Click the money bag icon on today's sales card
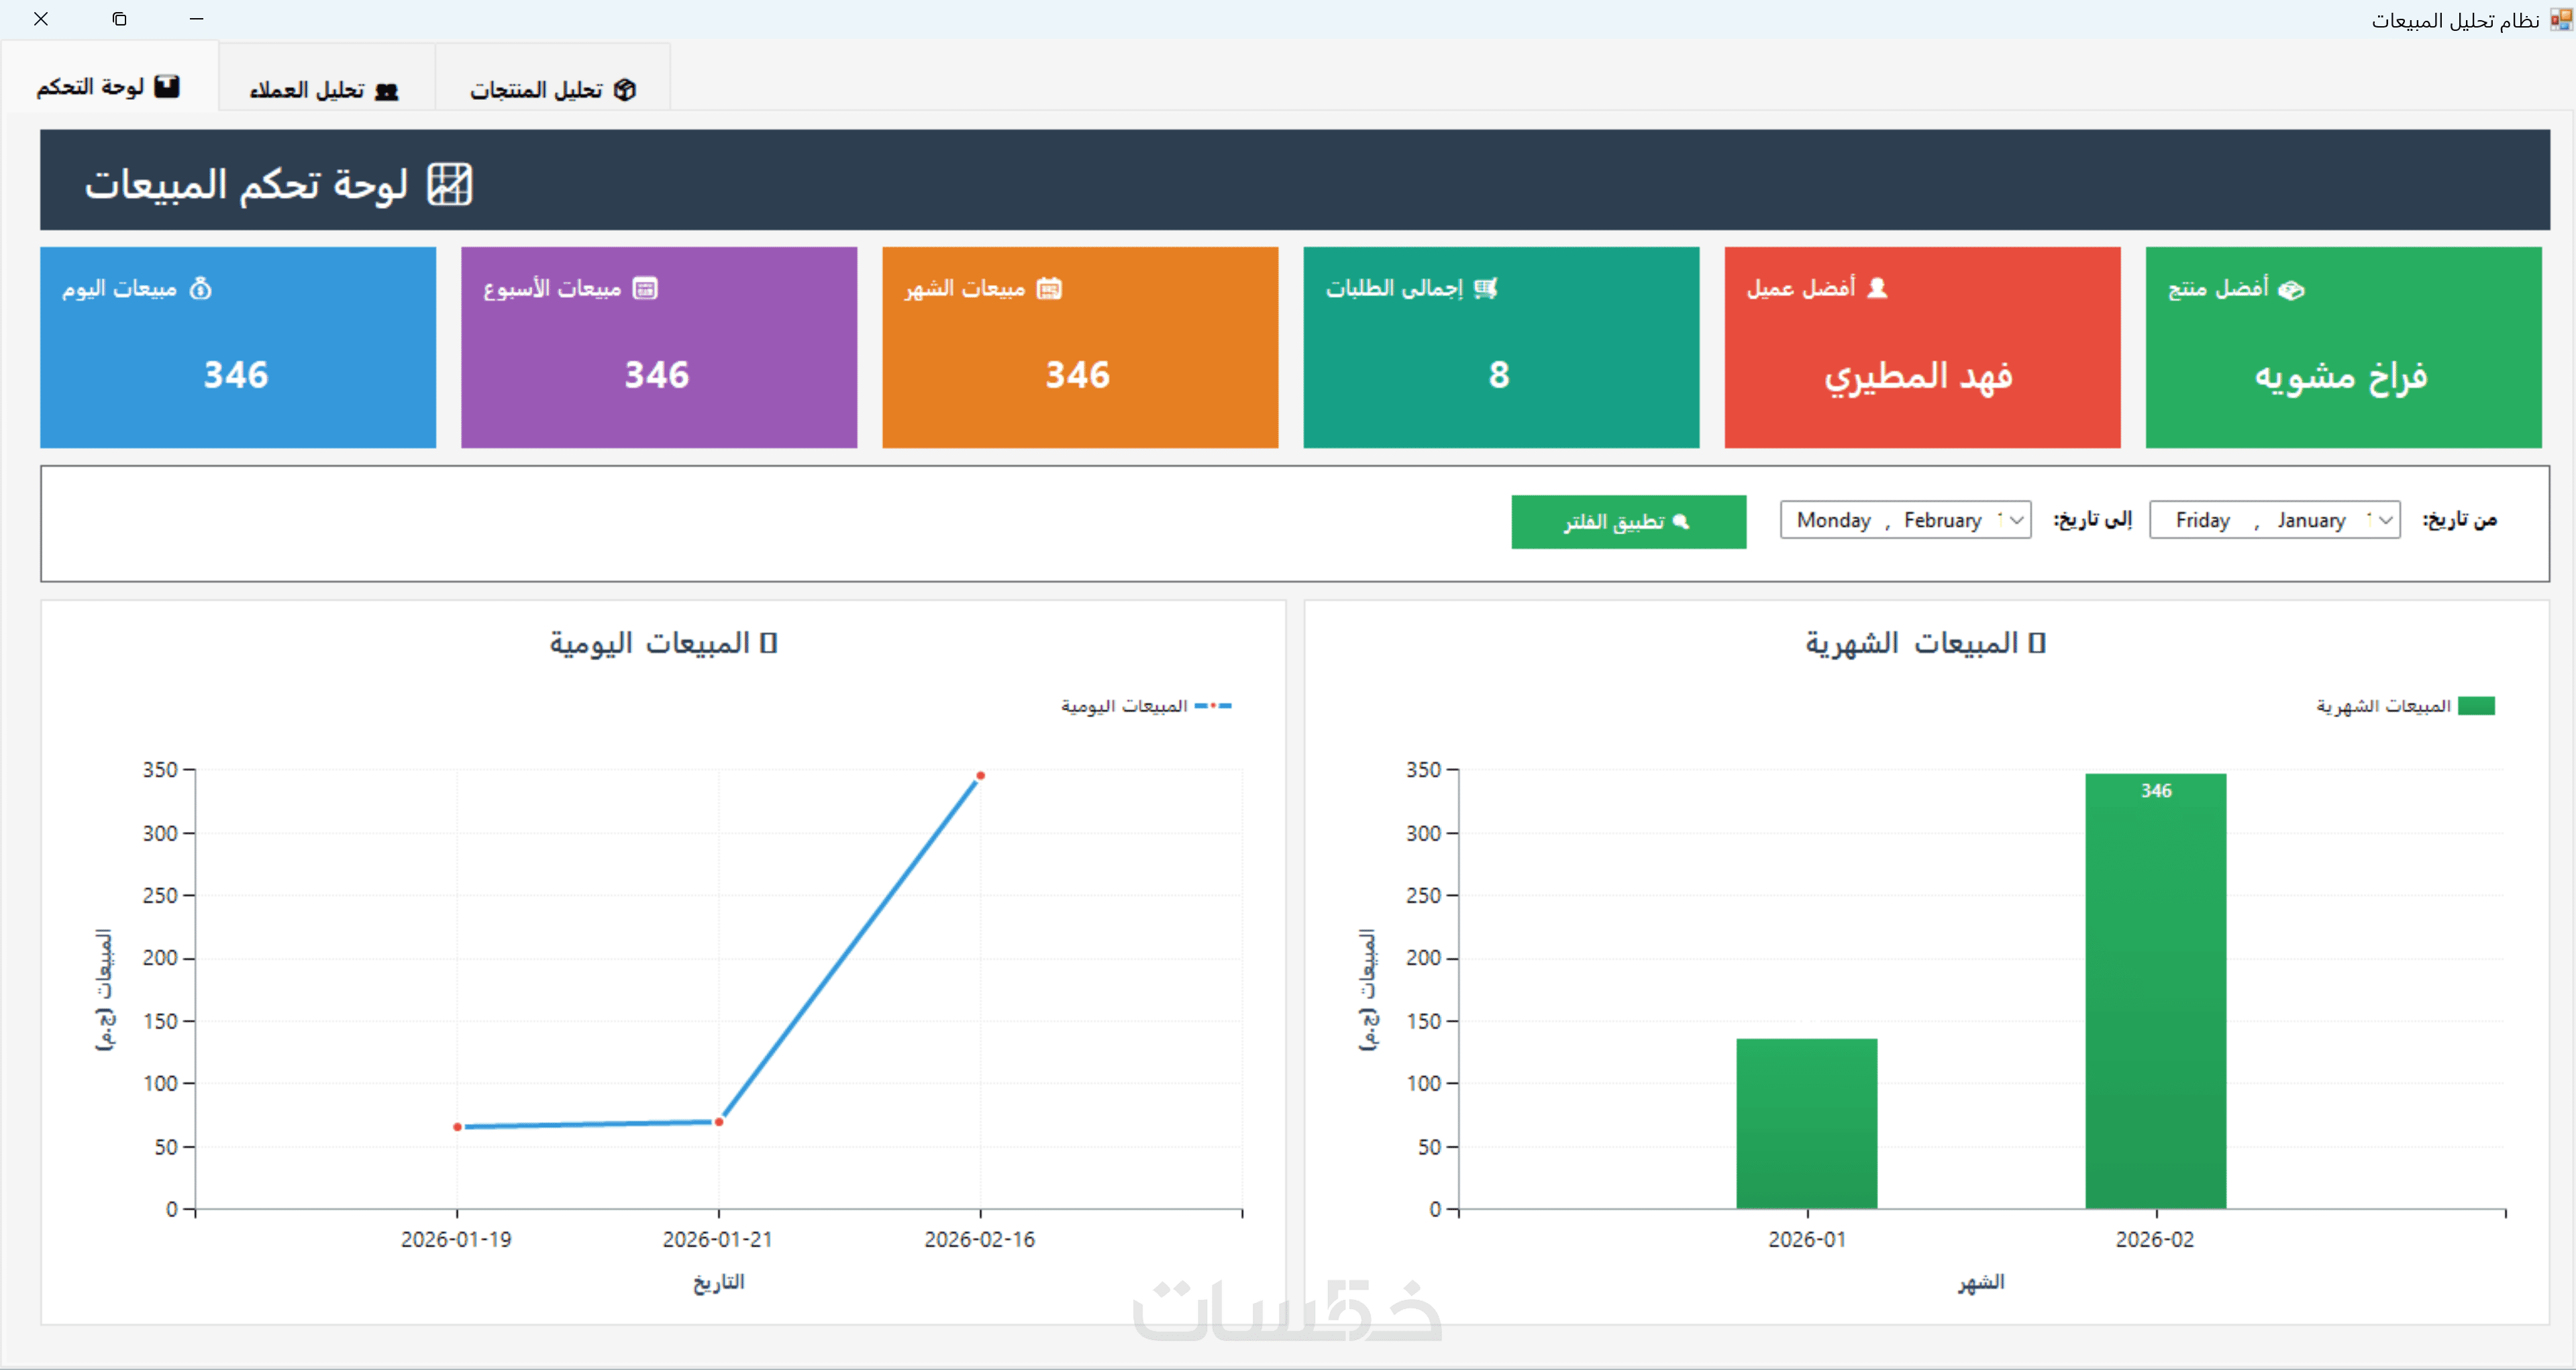 point(201,289)
